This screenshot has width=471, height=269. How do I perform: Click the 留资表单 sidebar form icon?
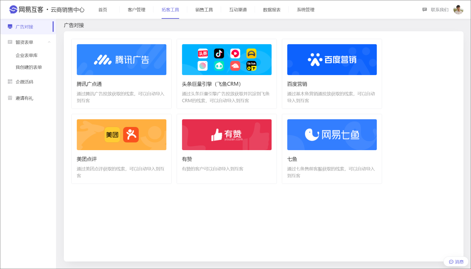pyautogui.click(x=10, y=42)
